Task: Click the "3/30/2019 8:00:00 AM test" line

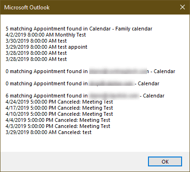Action: coord(36,41)
